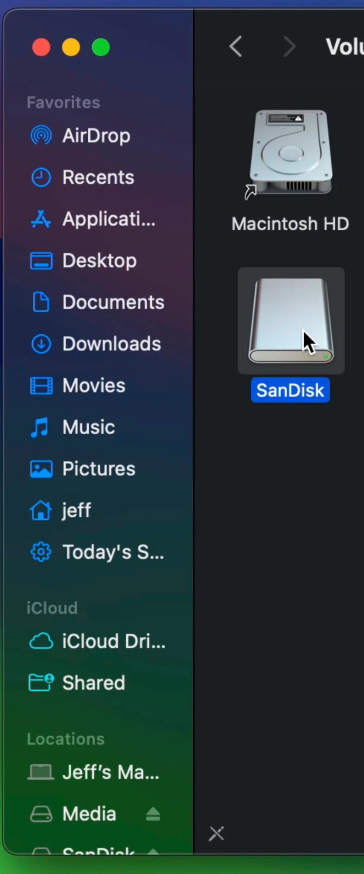Click the crossed tools icon at bottom

tap(216, 834)
